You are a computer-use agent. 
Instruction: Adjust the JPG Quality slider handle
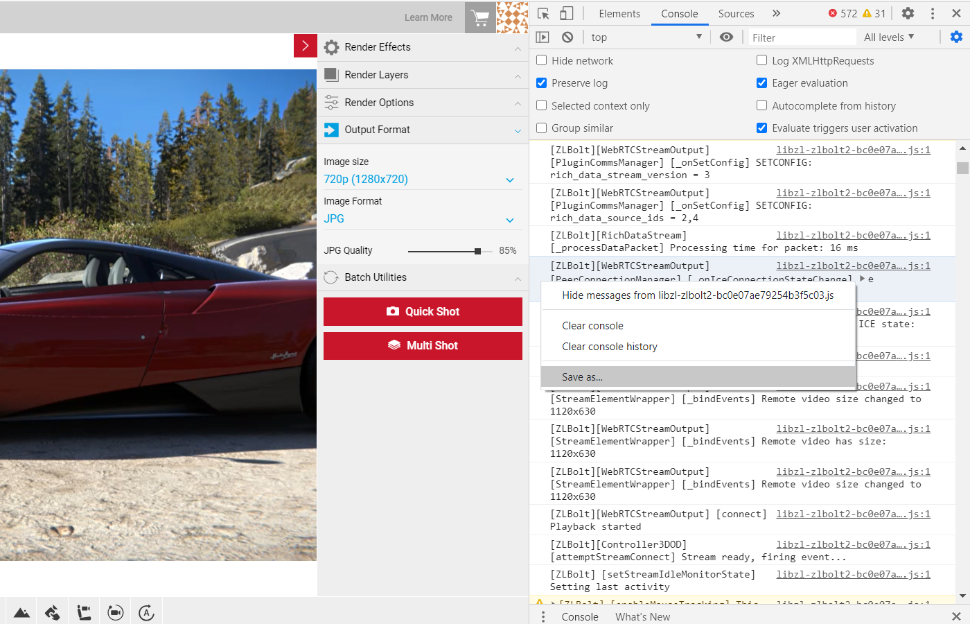pos(477,251)
